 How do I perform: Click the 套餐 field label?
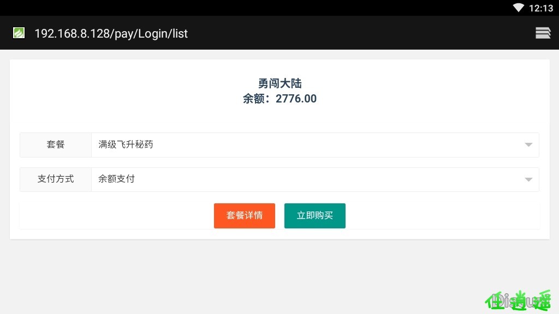[56, 145]
